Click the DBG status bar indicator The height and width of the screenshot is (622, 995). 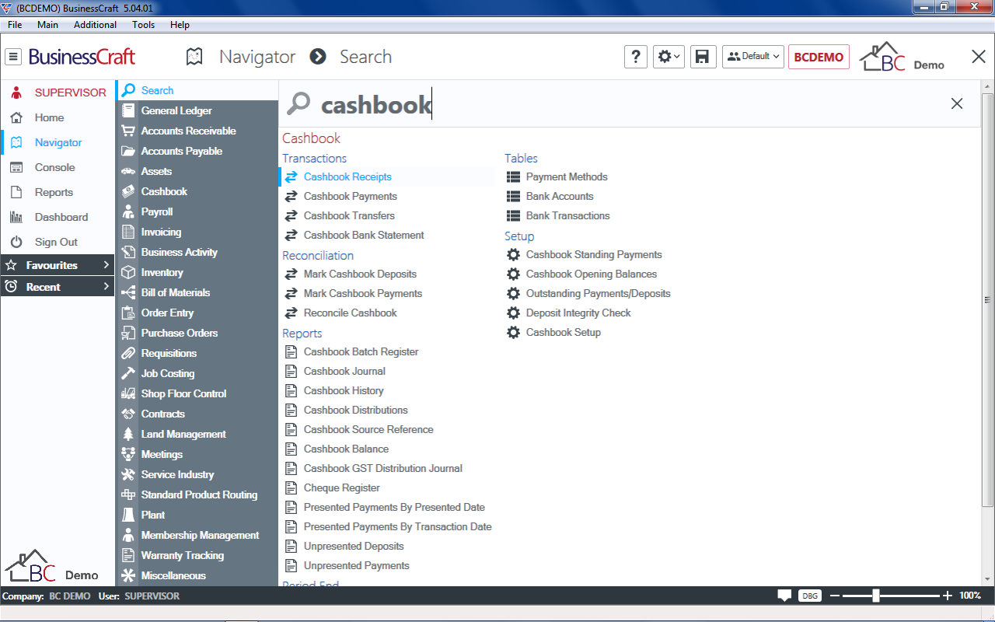click(810, 596)
